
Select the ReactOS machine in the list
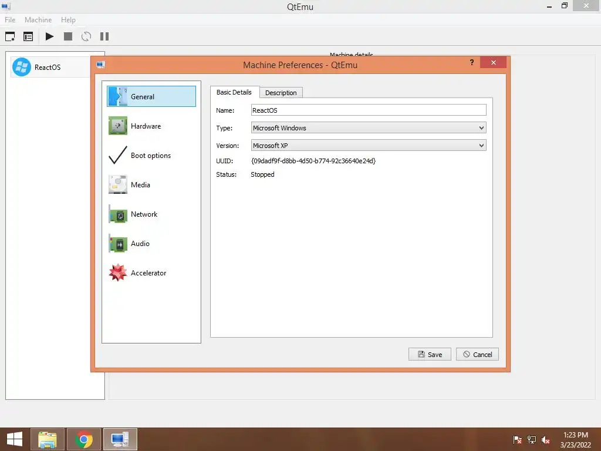coord(51,67)
